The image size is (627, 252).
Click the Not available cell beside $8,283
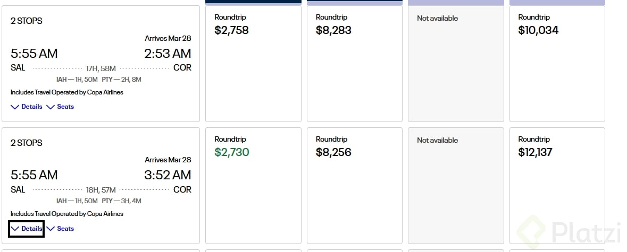pyautogui.click(x=455, y=64)
